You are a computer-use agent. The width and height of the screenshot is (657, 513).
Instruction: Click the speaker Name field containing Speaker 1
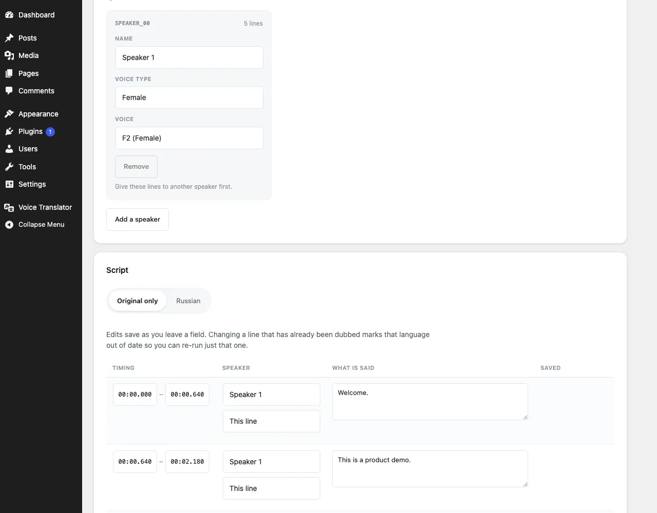coord(189,57)
